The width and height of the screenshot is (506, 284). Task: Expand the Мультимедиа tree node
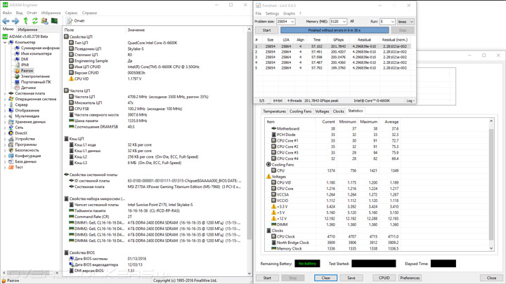coord(4,116)
